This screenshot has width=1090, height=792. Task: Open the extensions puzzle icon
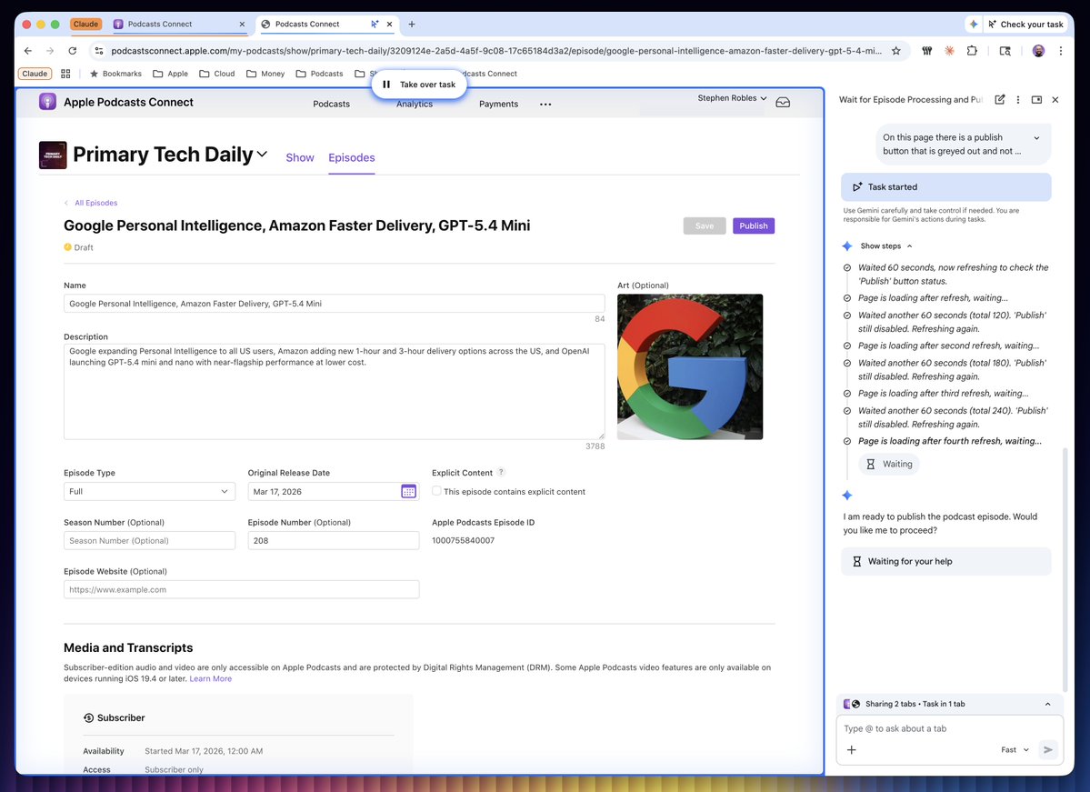pos(972,51)
